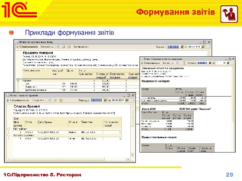Select the Дата брони column header
The height and width of the screenshot is (181, 242).
(45, 122)
